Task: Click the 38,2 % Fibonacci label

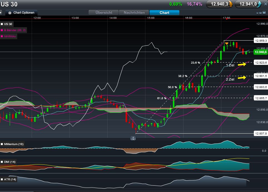Action: click(x=183, y=76)
